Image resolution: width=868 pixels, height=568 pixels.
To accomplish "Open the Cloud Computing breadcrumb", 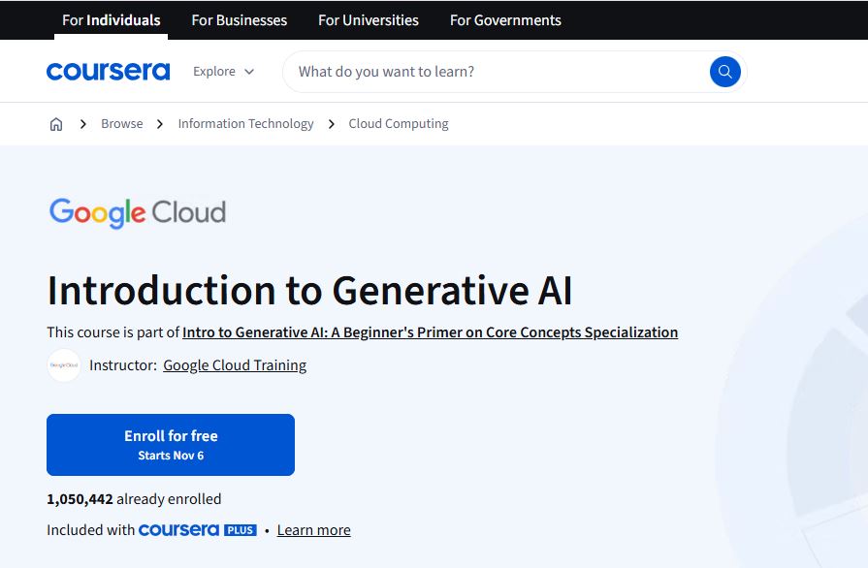I will (x=398, y=124).
